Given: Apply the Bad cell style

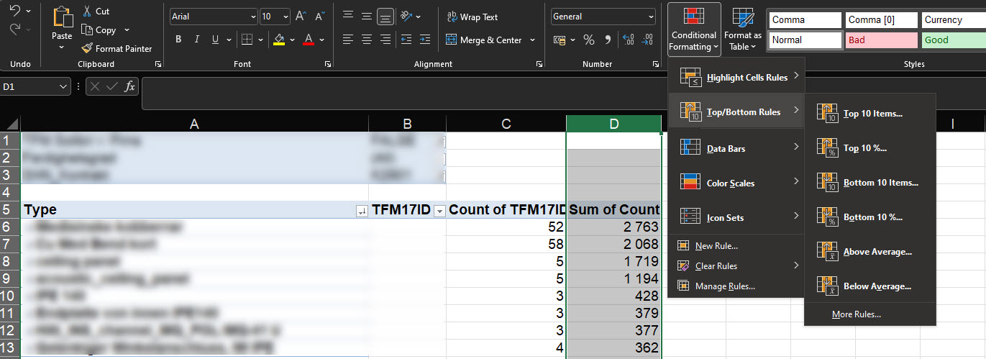Looking at the screenshot, I should coord(882,40).
